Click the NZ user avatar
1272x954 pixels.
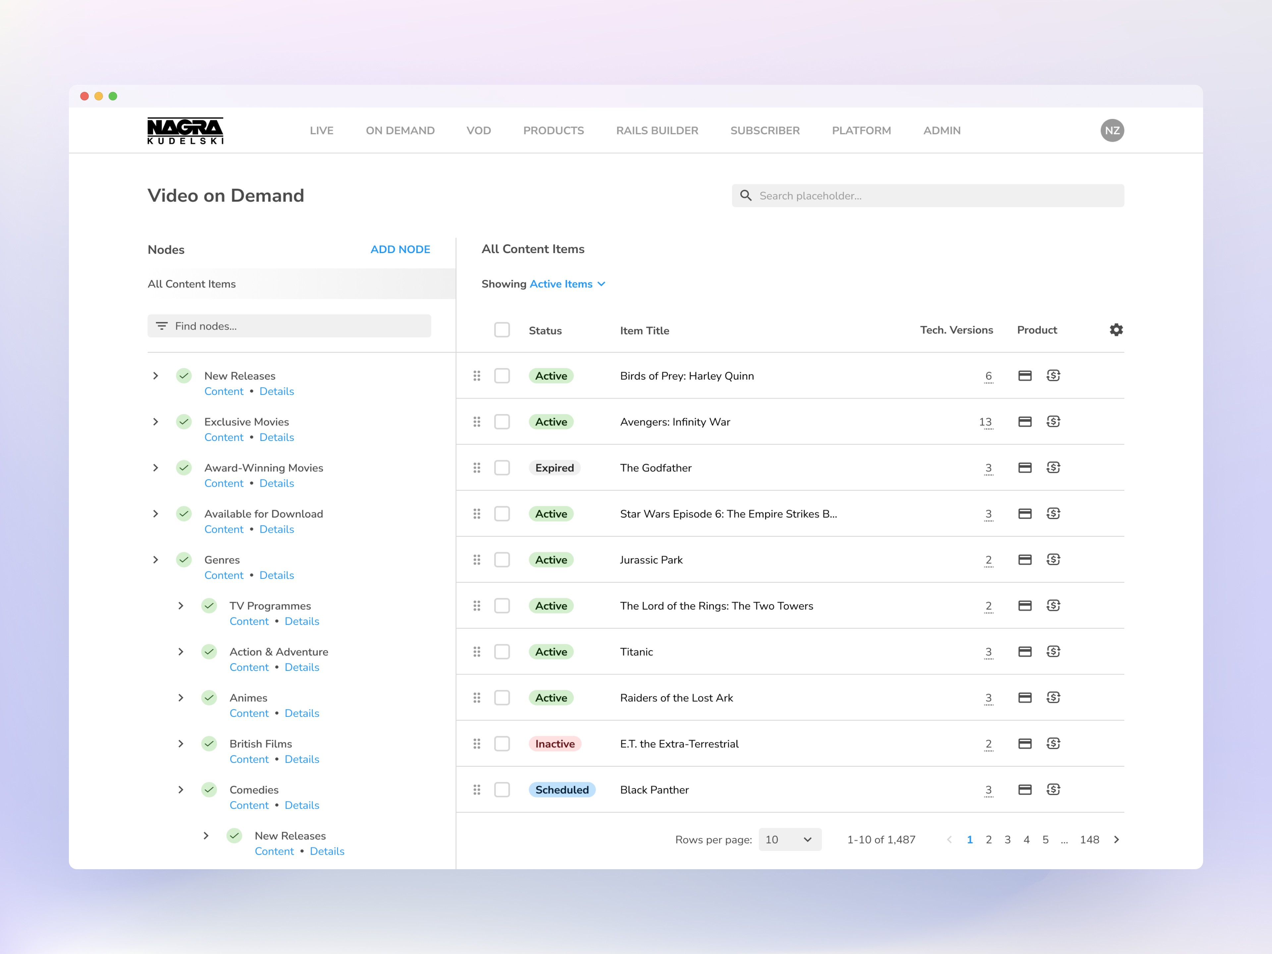tap(1112, 131)
